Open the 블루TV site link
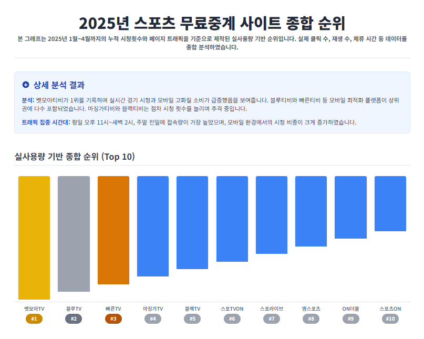The image size is (424, 339). tap(74, 309)
